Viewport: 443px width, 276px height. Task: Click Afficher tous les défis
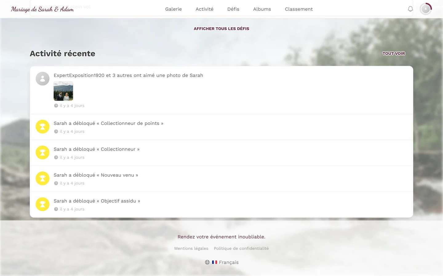pos(221,29)
